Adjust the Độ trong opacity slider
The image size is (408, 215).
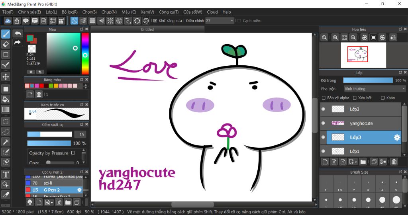point(368,80)
